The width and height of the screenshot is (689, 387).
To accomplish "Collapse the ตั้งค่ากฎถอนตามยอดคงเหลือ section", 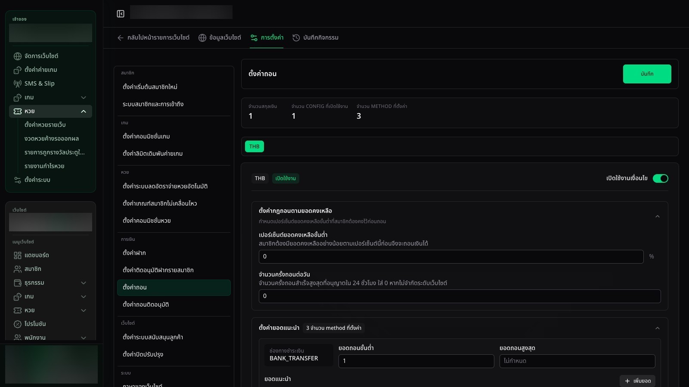I will click(x=658, y=216).
